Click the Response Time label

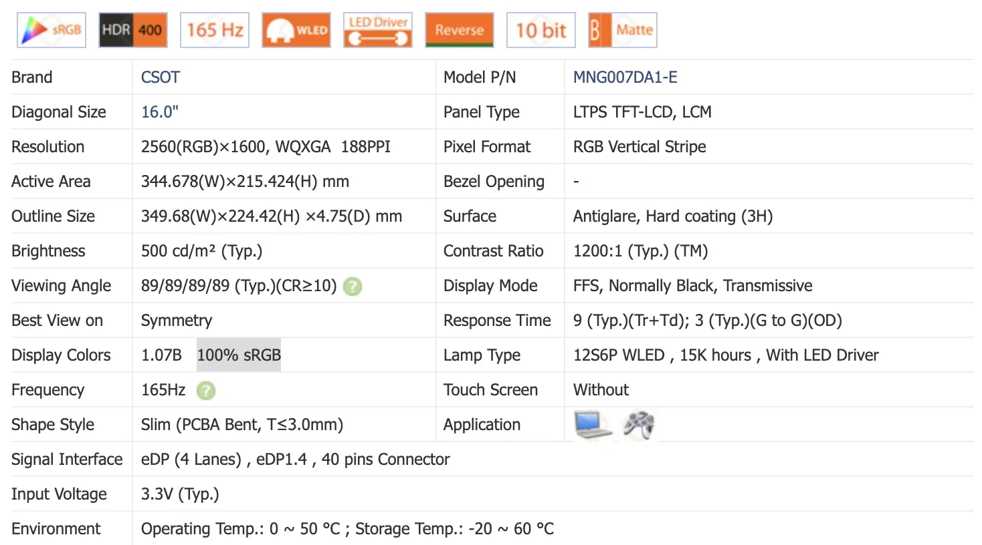(497, 321)
